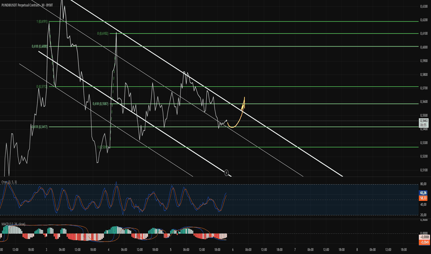Click the 0,6100 price axis label
Image resolution: width=431 pixels, height=254 pixels.
pos(424,34)
